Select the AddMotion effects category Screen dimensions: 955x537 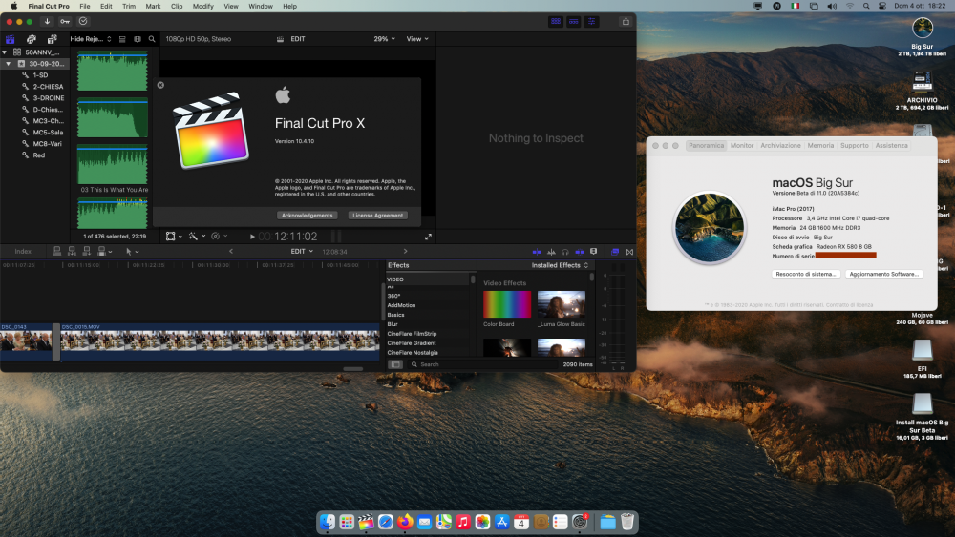(401, 305)
